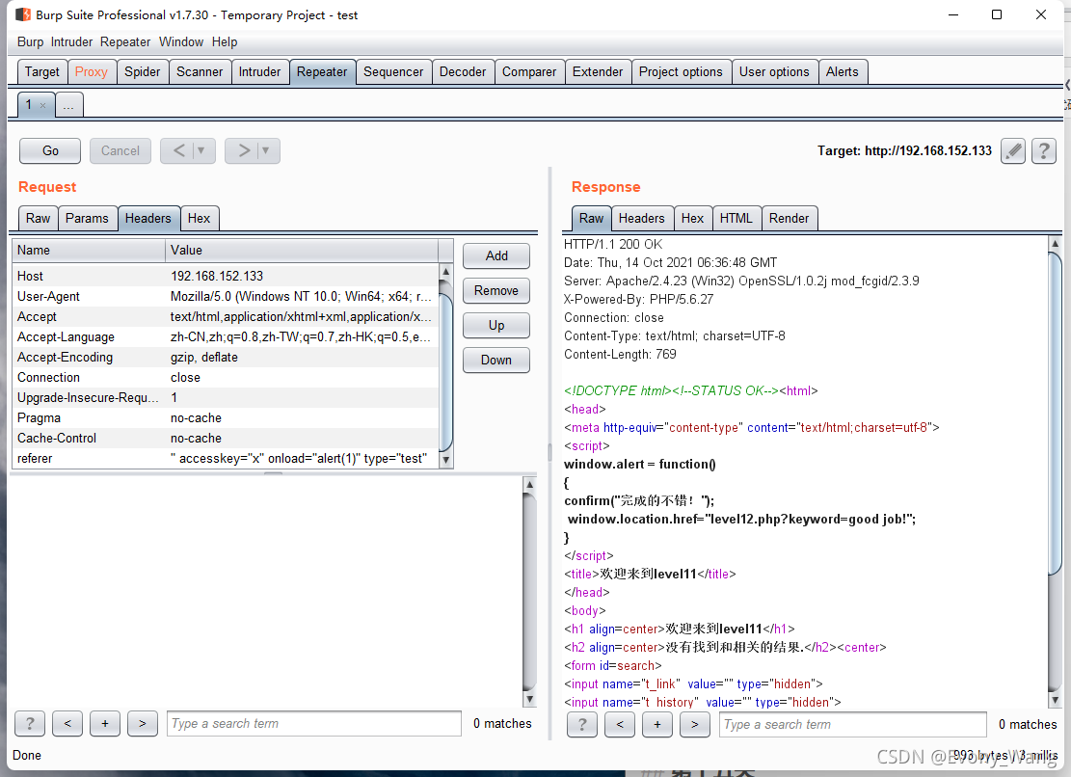This screenshot has width=1071, height=777.
Task: Open the forward history dropdown arrow
Action: [x=266, y=151]
